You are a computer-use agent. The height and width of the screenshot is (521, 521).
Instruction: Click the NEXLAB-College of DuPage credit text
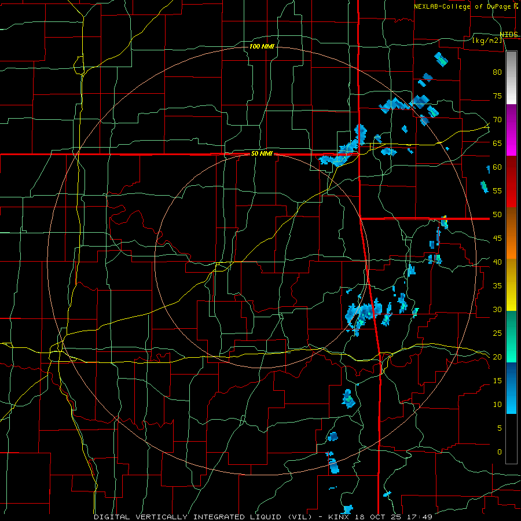pos(464,6)
